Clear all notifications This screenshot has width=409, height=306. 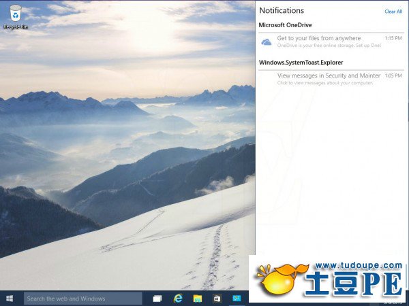pyautogui.click(x=393, y=12)
